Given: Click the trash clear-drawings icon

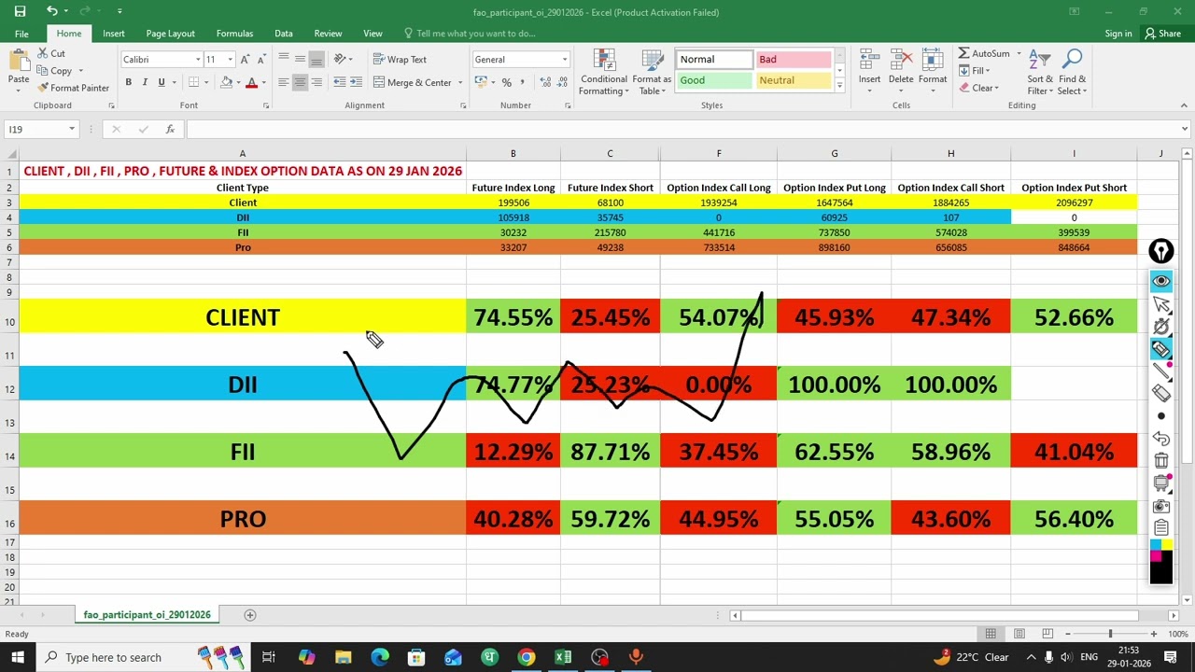Looking at the screenshot, I should (1161, 460).
